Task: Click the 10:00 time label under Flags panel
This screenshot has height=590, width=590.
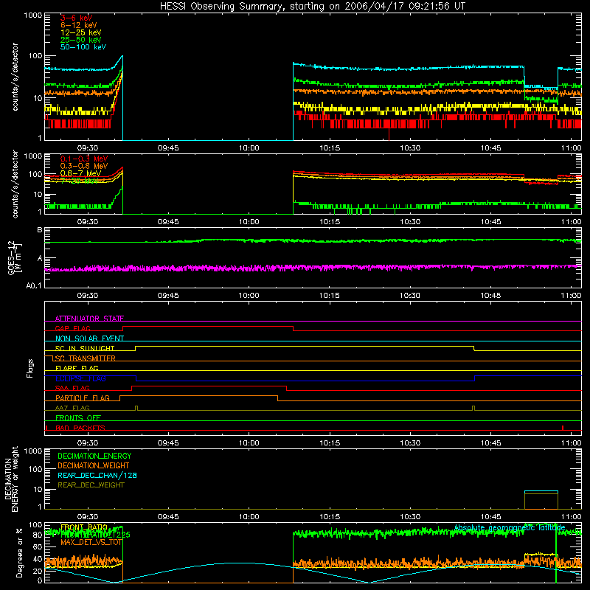Action: pyautogui.click(x=249, y=443)
